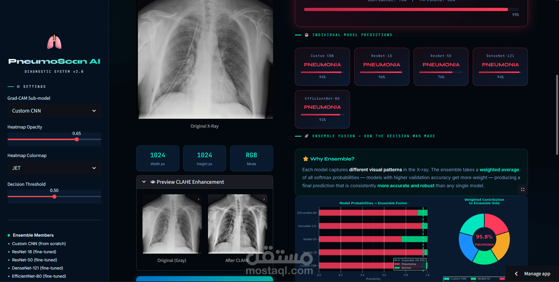
Task: Click the star icon beside Why Ensemble?
Action: click(x=305, y=159)
